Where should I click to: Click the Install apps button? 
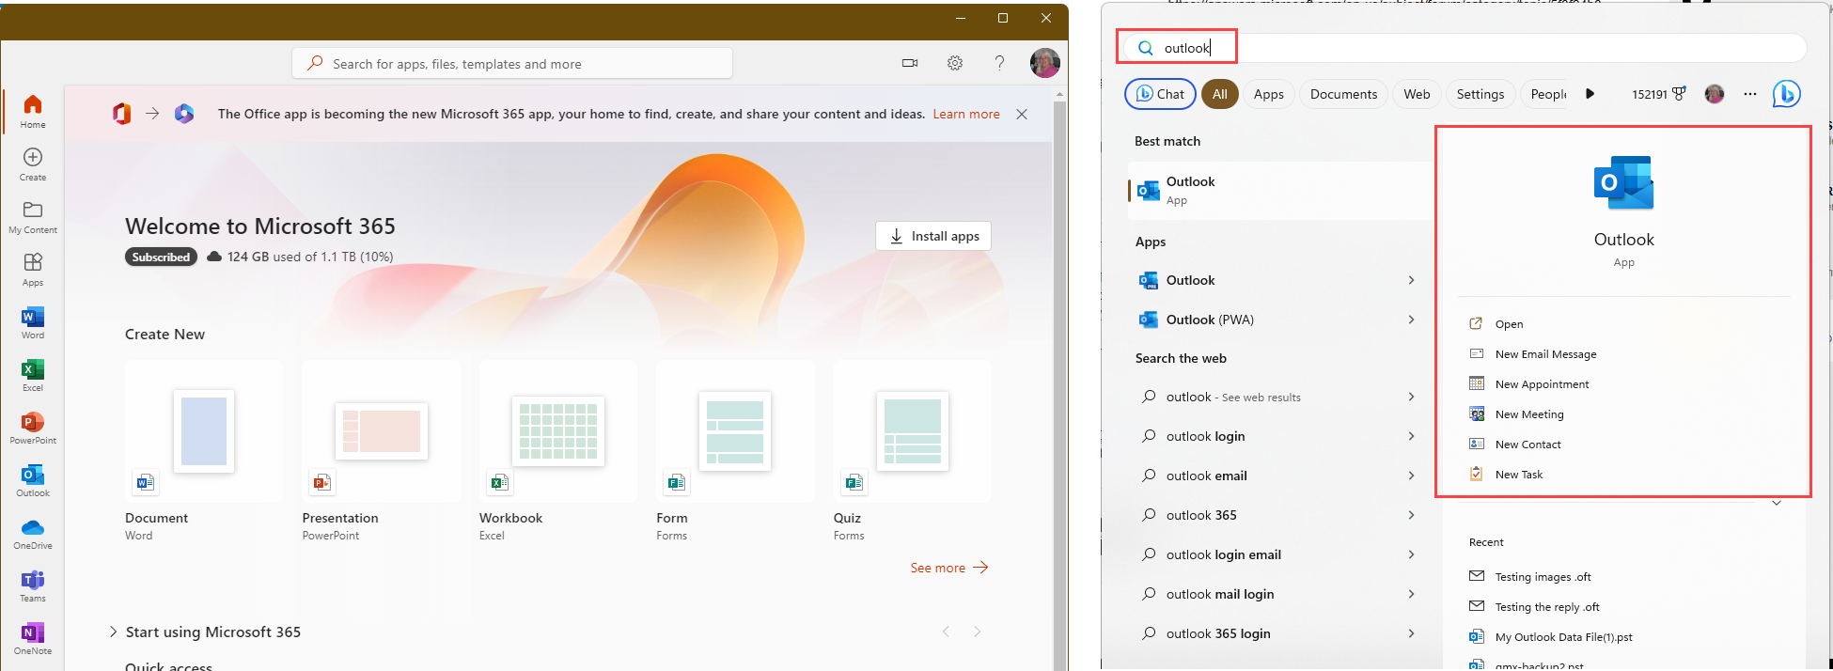tap(933, 236)
